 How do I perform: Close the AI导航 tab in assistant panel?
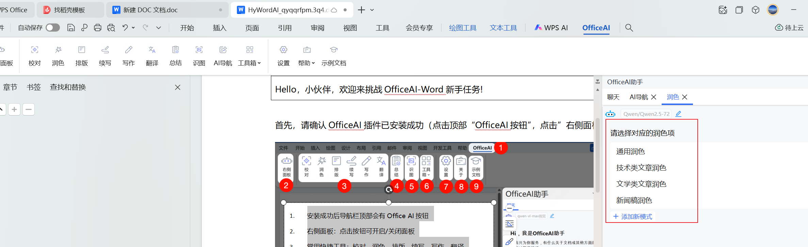coord(653,97)
